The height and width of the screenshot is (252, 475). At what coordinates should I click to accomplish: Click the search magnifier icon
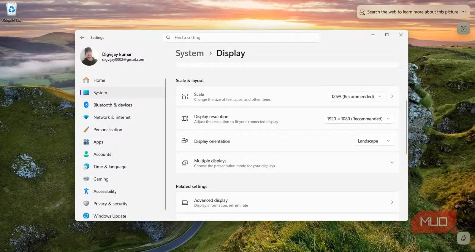pos(168,38)
